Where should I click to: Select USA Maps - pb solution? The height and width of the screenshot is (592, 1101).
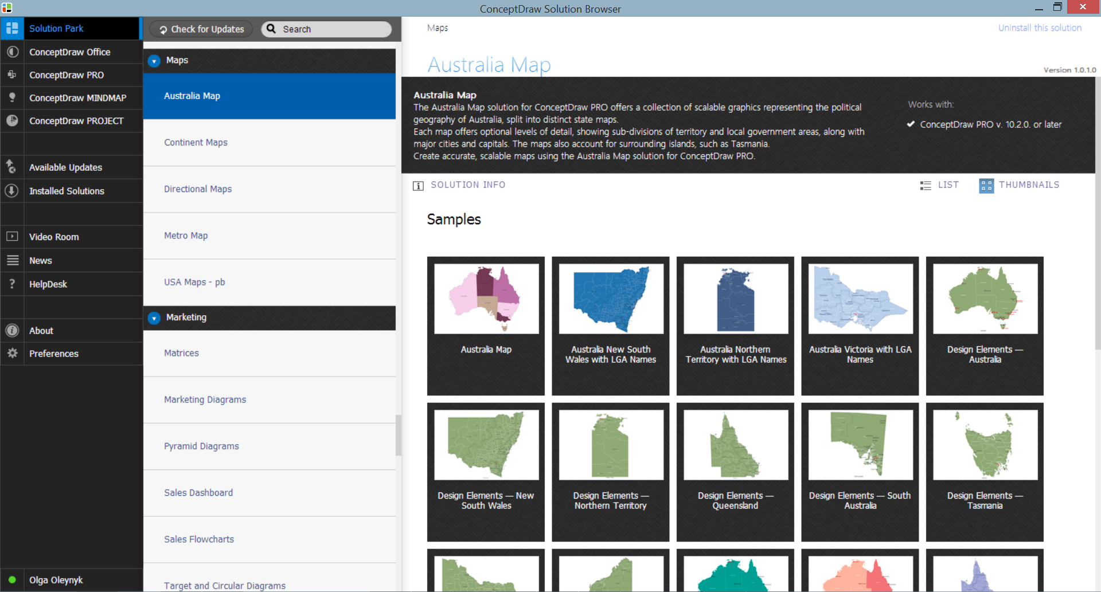270,282
